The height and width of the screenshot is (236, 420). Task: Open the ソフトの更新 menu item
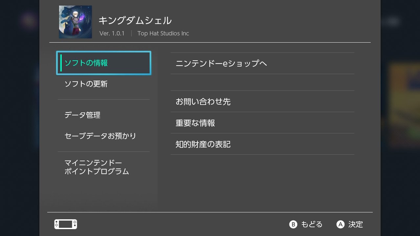pos(104,84)
